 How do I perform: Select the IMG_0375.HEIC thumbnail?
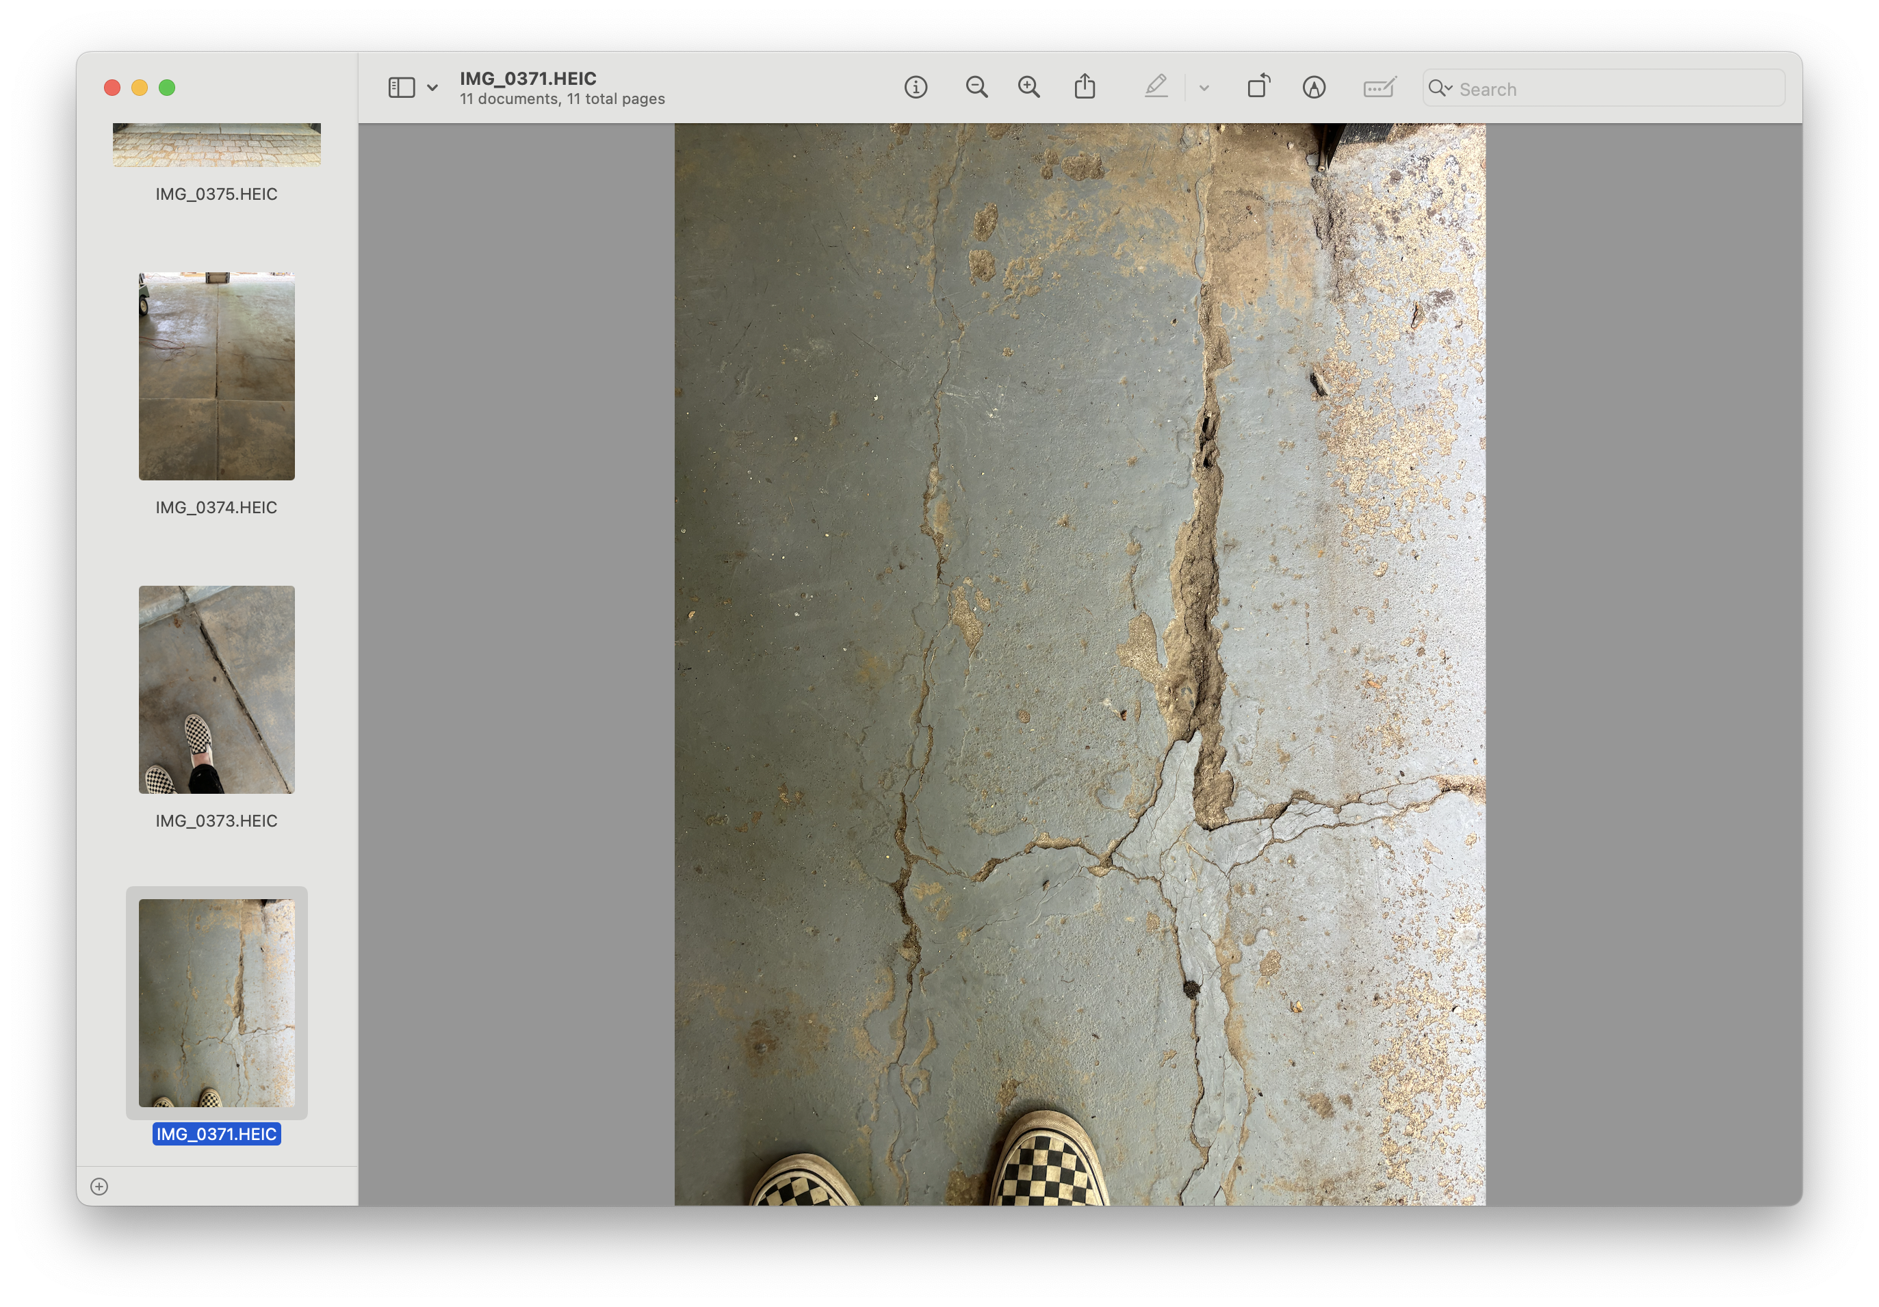[x=216, y=145]
